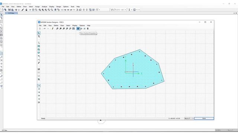Click the pan hand icon in main toolbar

coord(55,10)
